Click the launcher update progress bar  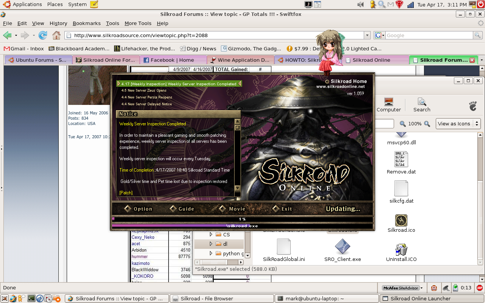coord(242,219)
